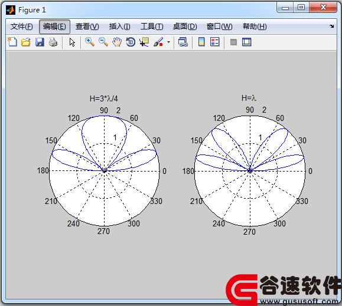This screenshot has width=342, height=306.
Task: Select the Zoom In magnifier tool
Action: pyautogui.click(x=90, y=42)
